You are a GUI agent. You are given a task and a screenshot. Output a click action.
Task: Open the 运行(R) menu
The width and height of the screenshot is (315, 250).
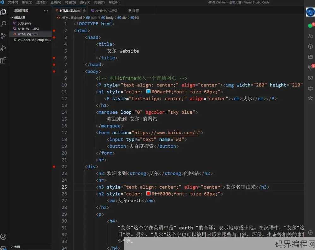85,3
